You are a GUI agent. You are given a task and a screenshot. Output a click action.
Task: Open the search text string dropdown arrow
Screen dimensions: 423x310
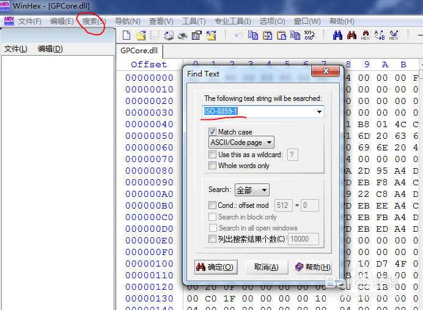tap(319, 111)
